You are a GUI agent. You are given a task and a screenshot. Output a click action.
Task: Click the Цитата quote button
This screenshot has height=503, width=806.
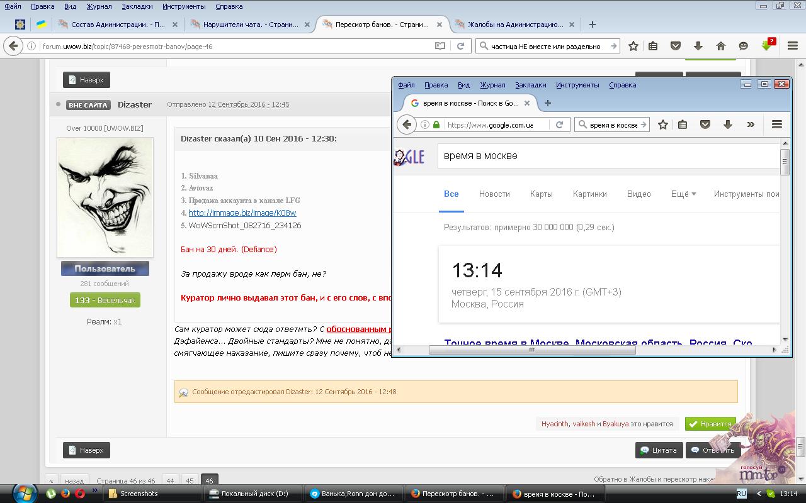tap(659, 450)
